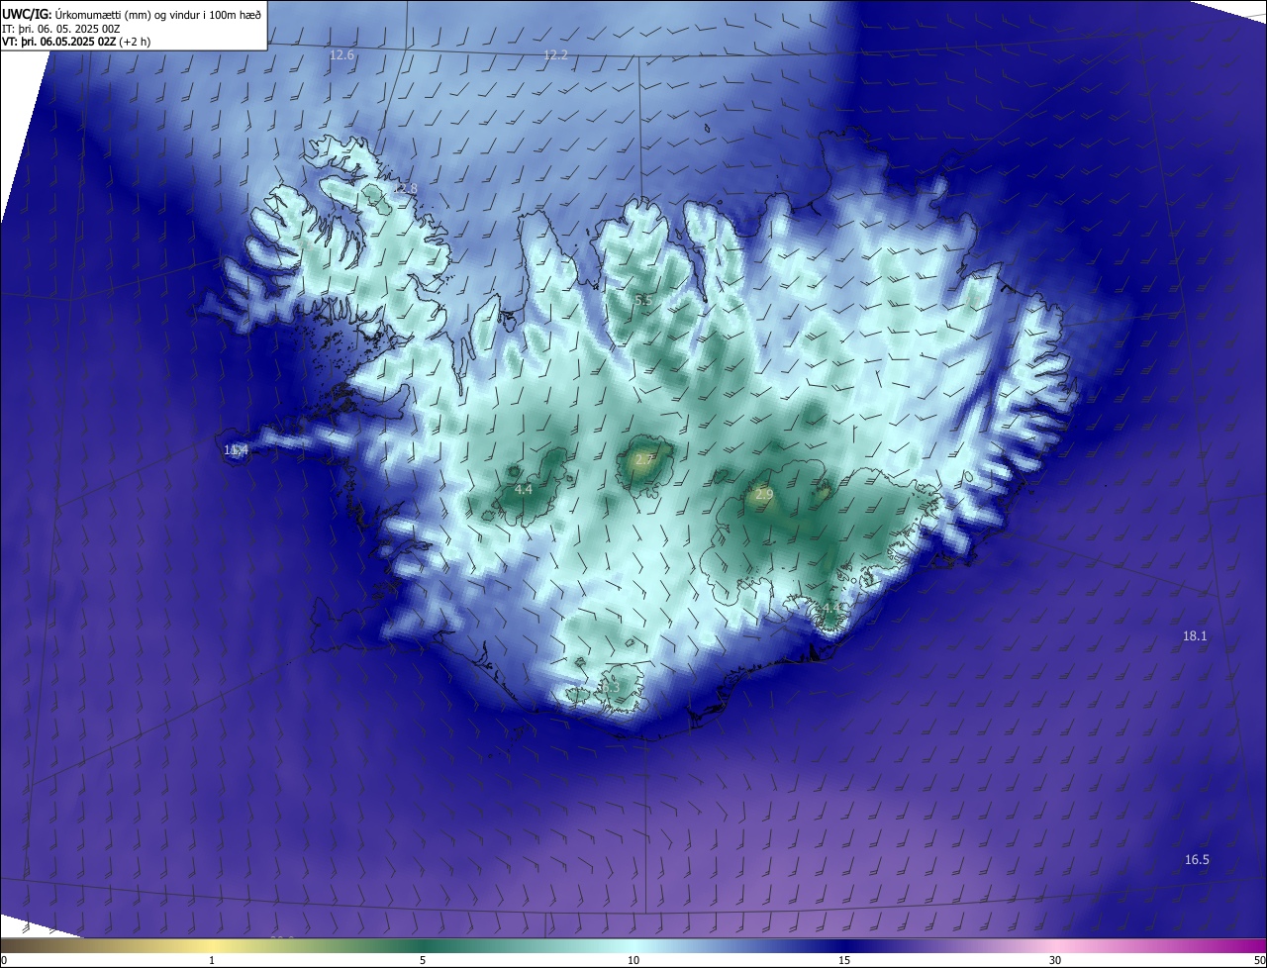Click the 4.4 label left of 2.7
Screen dimensions: 1267x968
pos(524,489)
